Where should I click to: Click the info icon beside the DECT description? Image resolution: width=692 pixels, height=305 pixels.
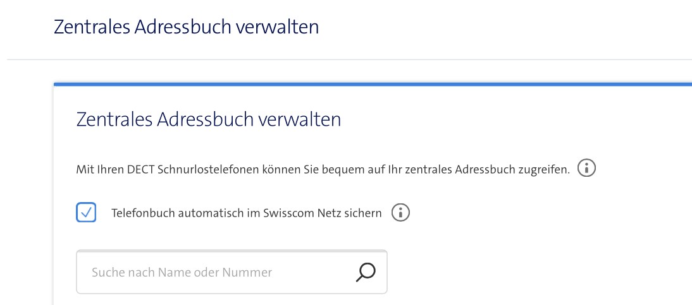[588, 169]
